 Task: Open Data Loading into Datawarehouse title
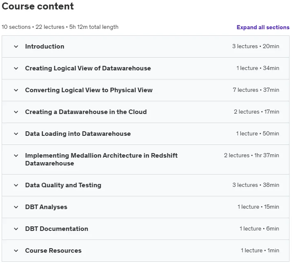click(x=78, y=134)
